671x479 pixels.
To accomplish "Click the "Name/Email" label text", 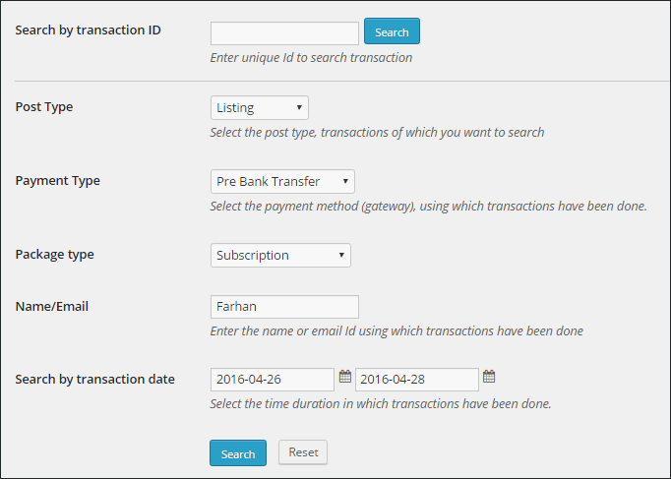I will tap(52, 307).
